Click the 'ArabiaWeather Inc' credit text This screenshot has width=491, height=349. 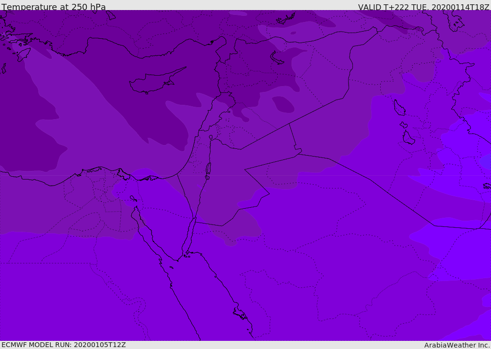456,345
